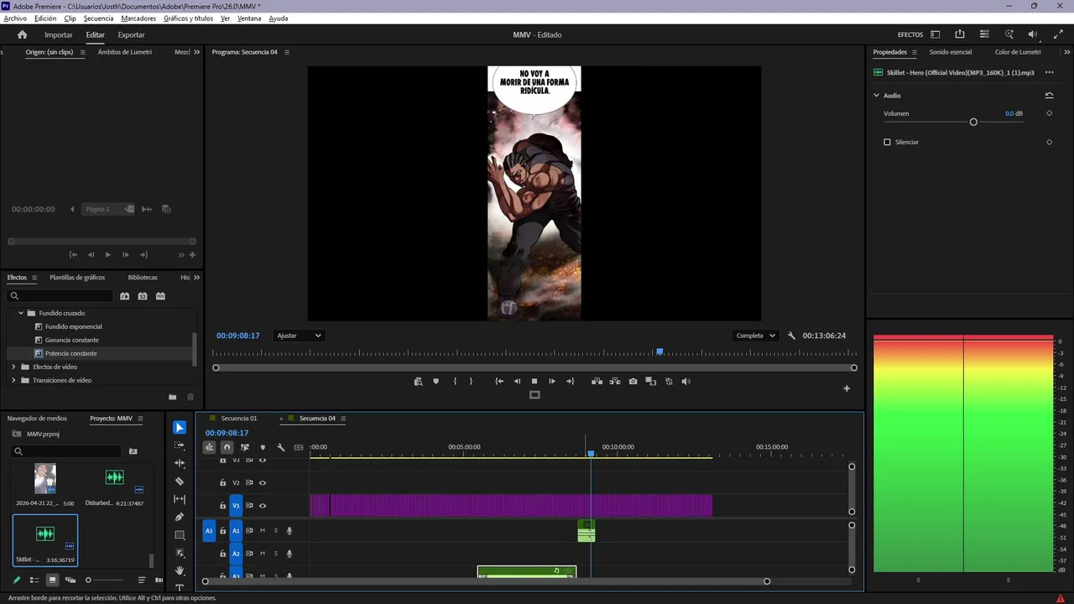
Task: Select the Pen tool
Action: 180,517
